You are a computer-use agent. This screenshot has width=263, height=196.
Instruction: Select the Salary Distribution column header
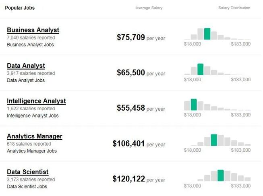pos(234,8)
